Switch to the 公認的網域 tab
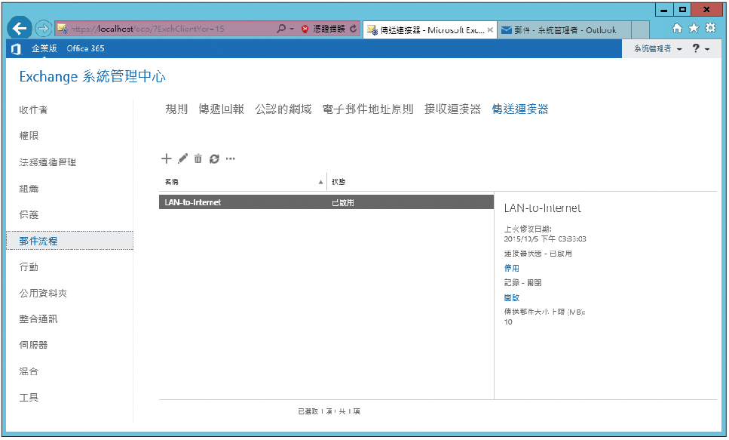 pos(283,109)
